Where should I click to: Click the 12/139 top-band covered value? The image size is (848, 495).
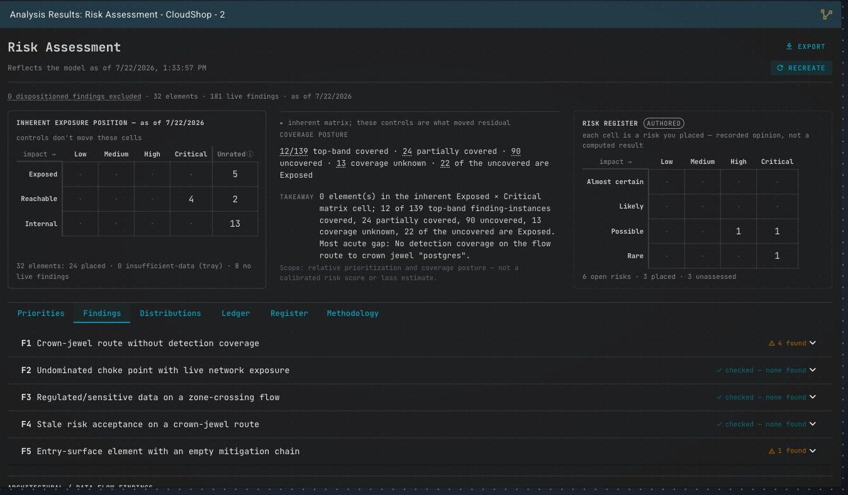click(x=295, y=151)
